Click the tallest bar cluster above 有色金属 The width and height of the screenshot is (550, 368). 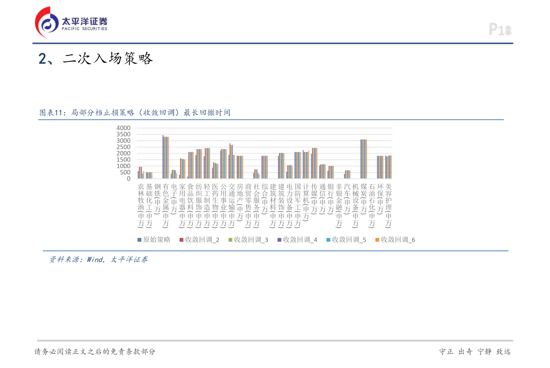(166, 157)
